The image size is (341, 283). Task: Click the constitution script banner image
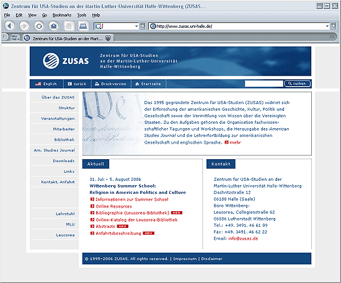pos(112,123)
